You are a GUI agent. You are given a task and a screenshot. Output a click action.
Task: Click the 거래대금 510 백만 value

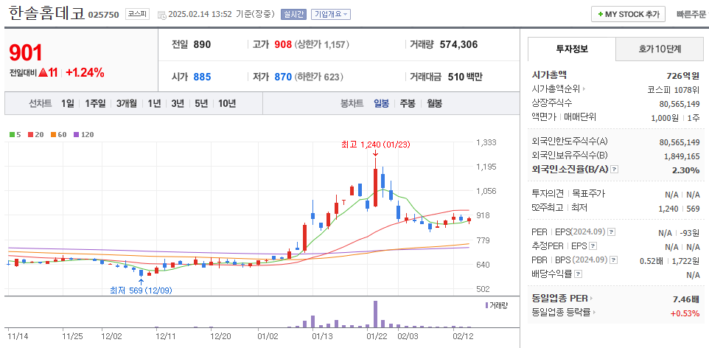click(465, 77)
